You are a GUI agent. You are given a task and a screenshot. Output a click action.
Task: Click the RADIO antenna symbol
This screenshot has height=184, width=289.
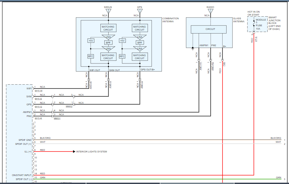pyautogui.click(x=211, y=11)
